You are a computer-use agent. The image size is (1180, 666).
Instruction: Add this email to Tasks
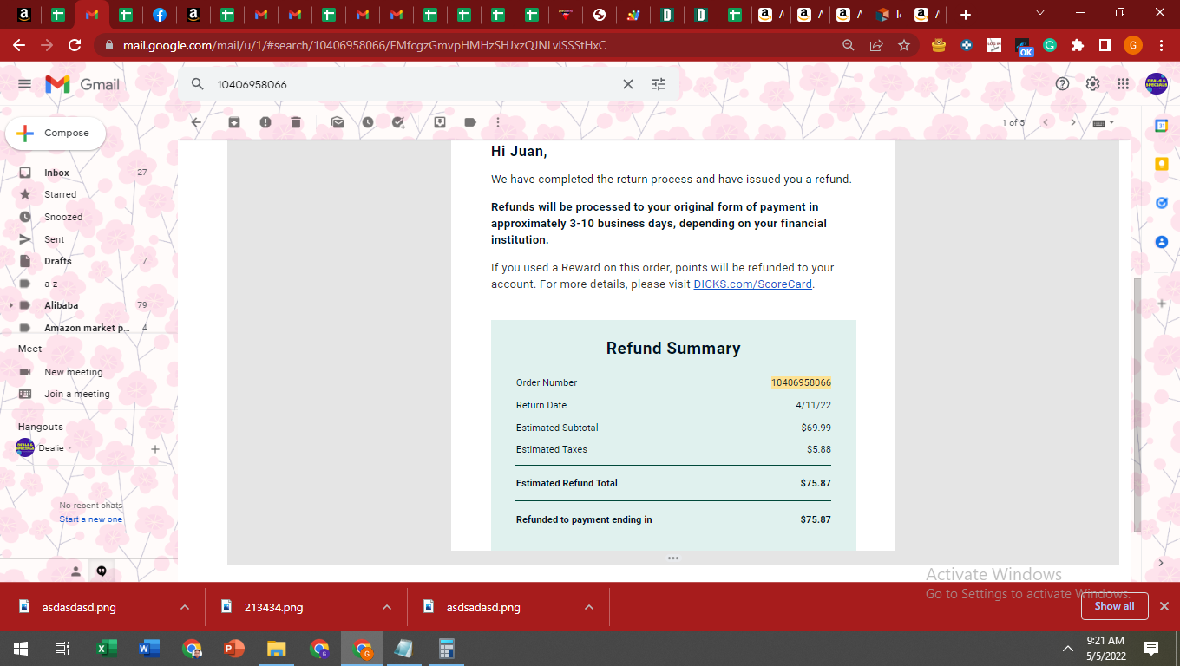[399, 122]
